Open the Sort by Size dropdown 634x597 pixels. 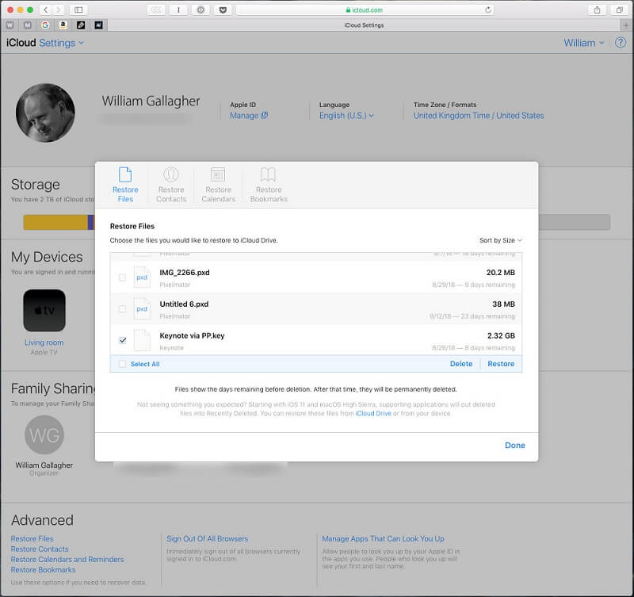(501, 240)
